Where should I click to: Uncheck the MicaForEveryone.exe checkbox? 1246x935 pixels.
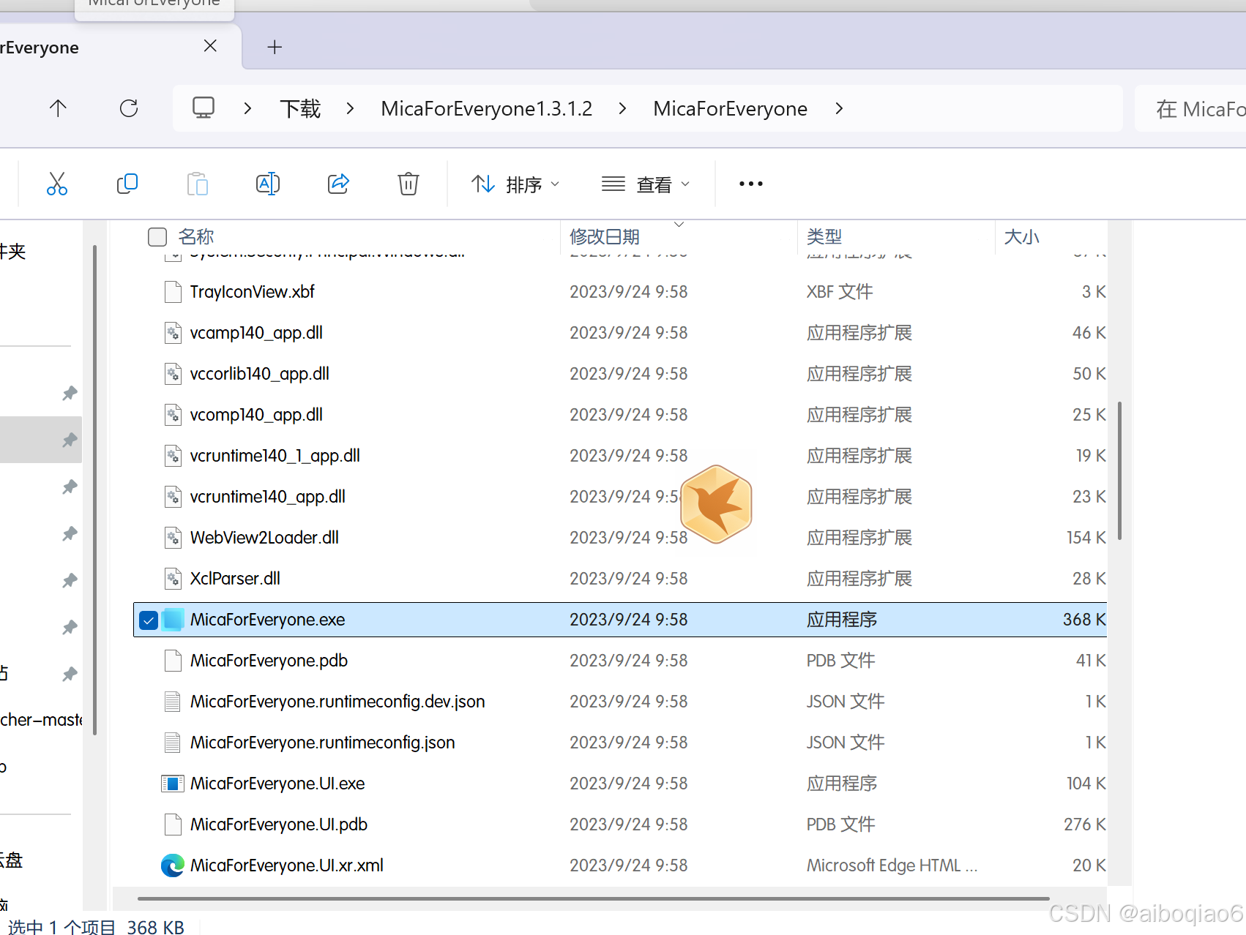click(149, 620)
